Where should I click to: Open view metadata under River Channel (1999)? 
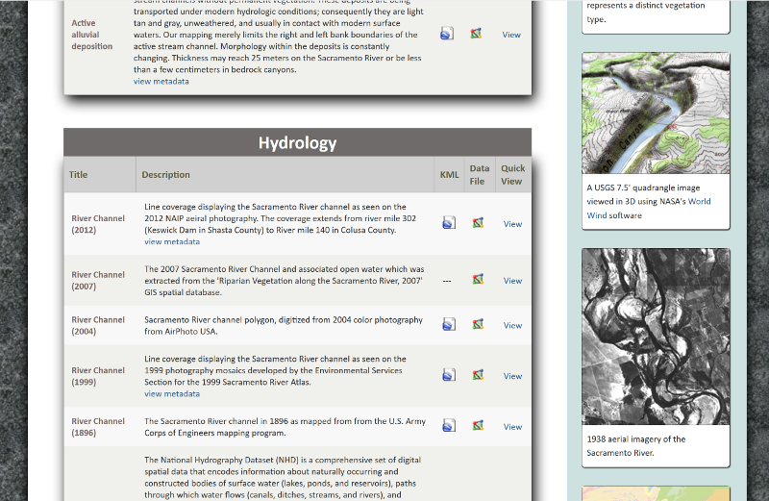click(x=172, y=394)
